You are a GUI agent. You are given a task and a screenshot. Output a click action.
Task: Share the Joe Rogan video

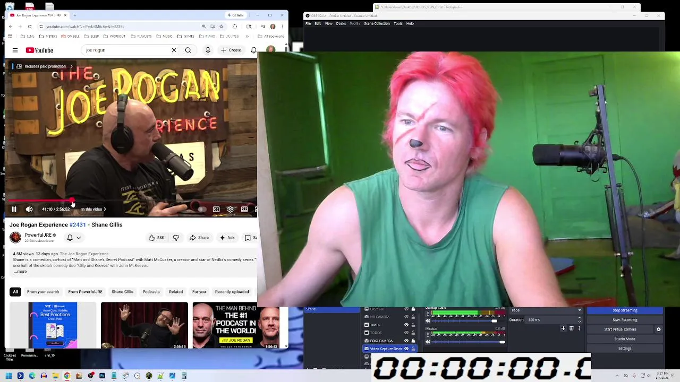pyautogui.click(x=199, y=238)
